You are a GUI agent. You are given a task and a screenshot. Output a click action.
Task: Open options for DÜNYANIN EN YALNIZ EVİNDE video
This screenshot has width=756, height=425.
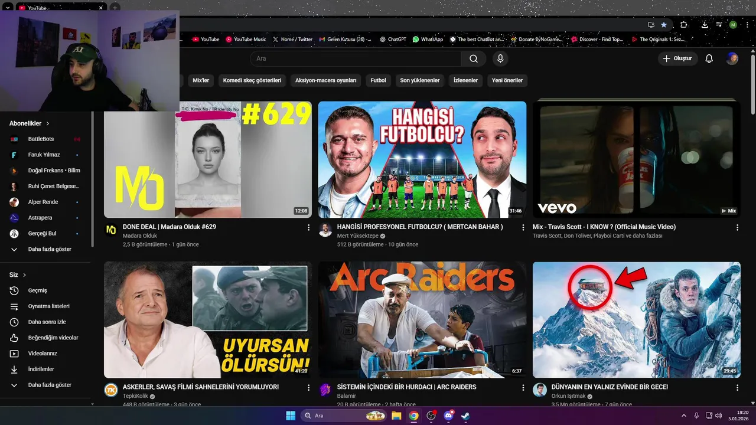point(737,388)
